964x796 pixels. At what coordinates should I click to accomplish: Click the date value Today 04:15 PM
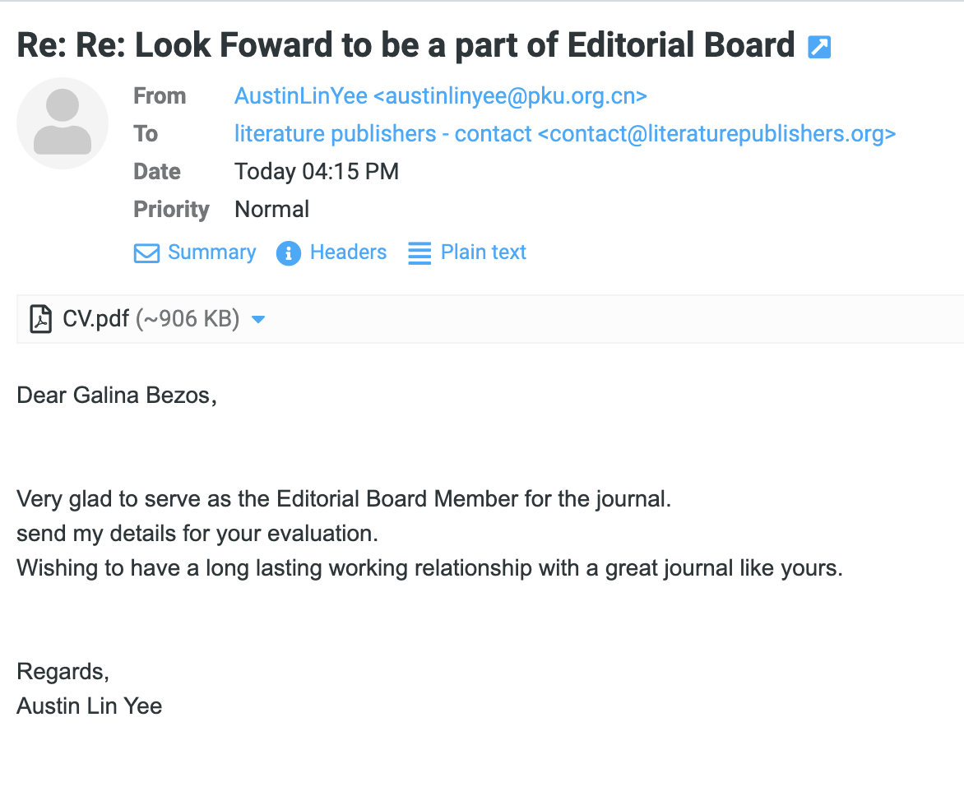click(317, 172)
